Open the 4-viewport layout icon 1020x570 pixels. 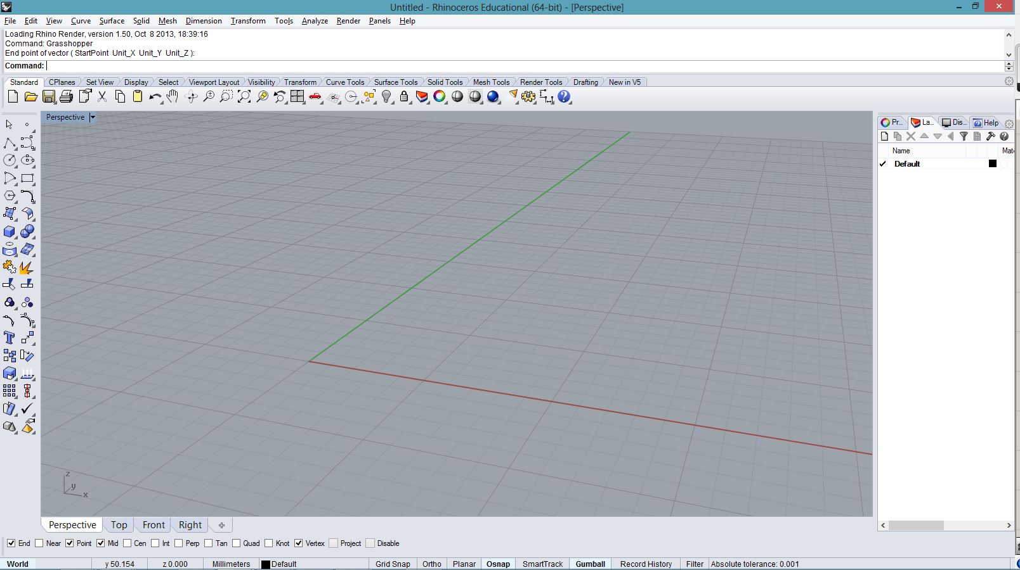tap(297, 97)
